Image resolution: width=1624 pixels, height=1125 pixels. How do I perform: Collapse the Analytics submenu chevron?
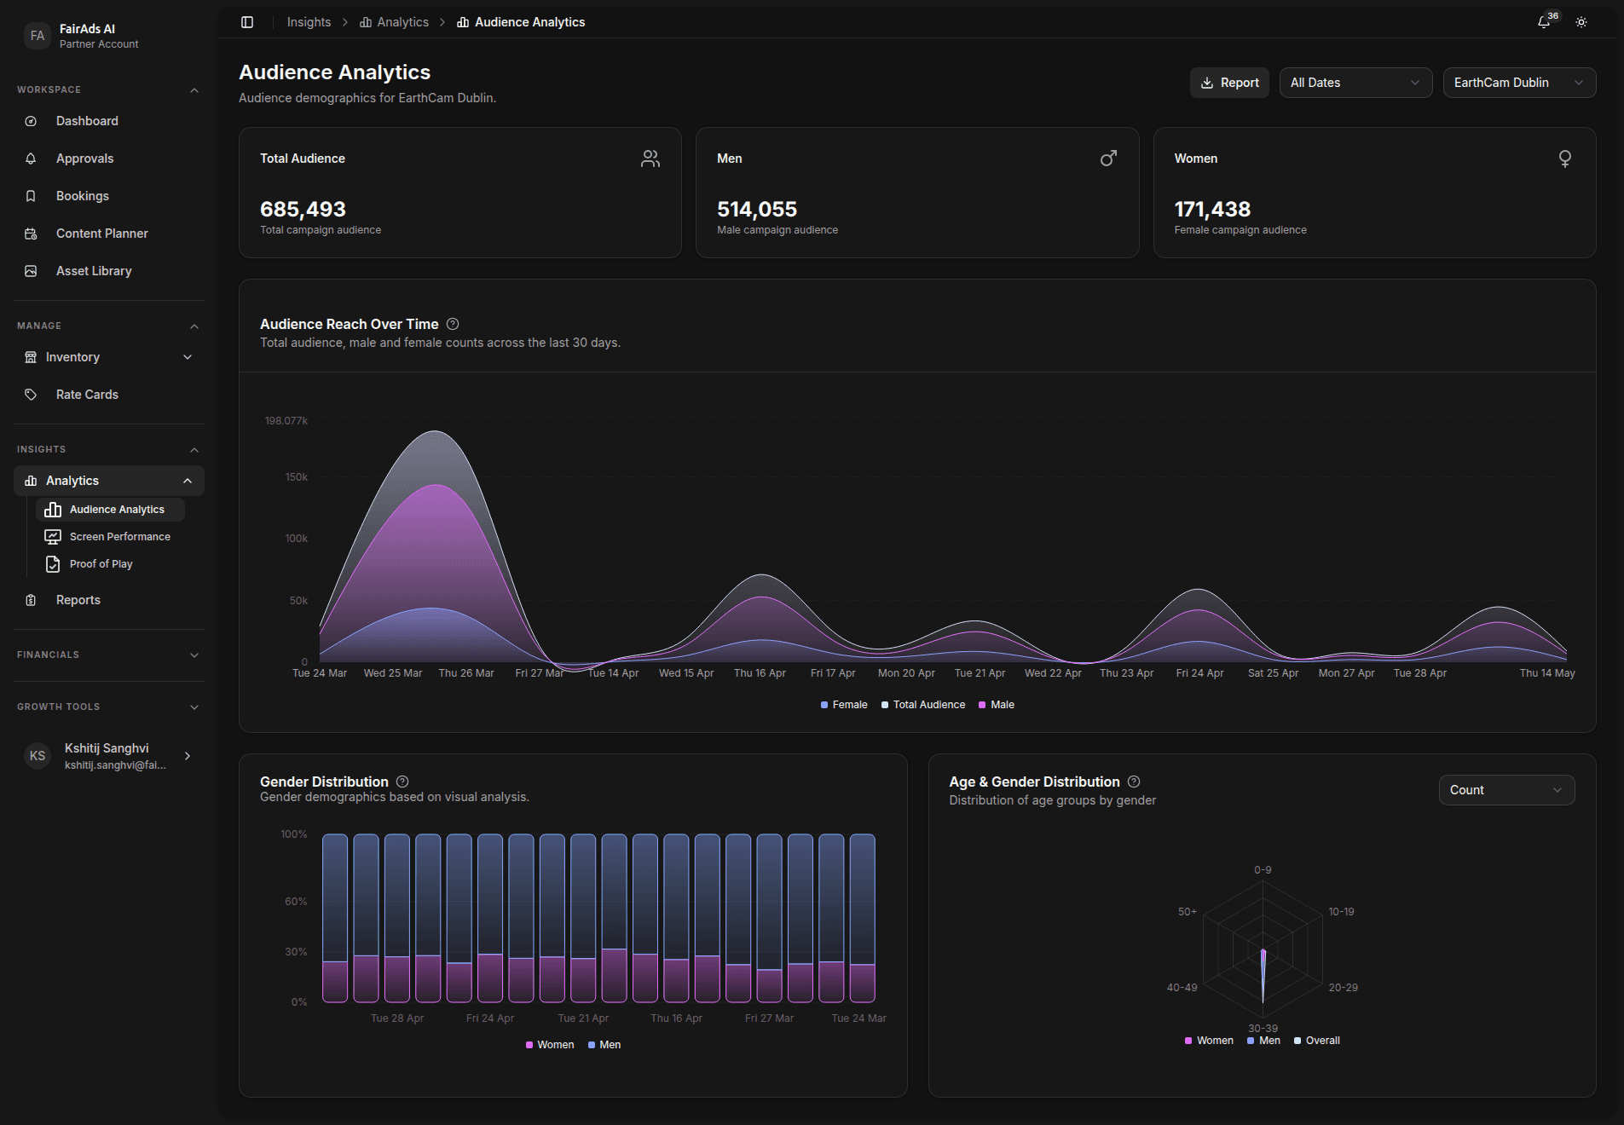pos(188,481)
